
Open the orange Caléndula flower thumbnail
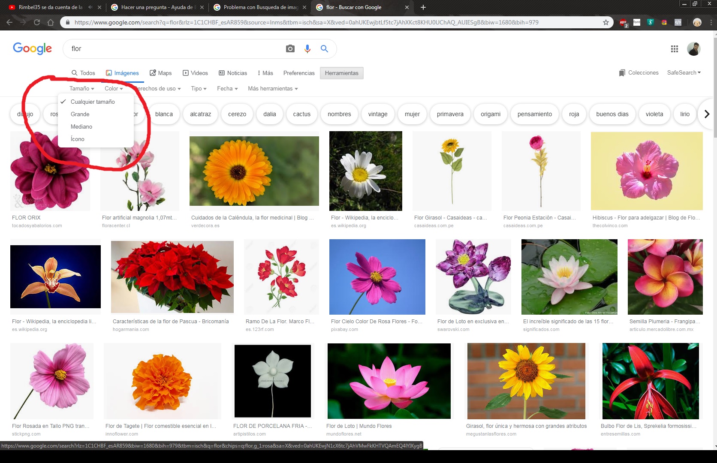point(254,171)
